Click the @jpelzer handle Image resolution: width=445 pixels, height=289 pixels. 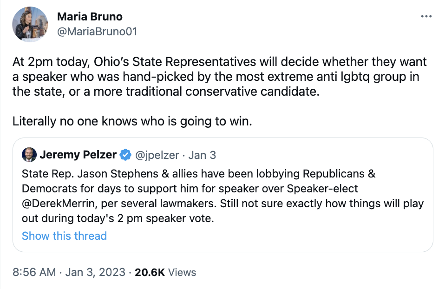pyautogui.click(x=157, y=155)
